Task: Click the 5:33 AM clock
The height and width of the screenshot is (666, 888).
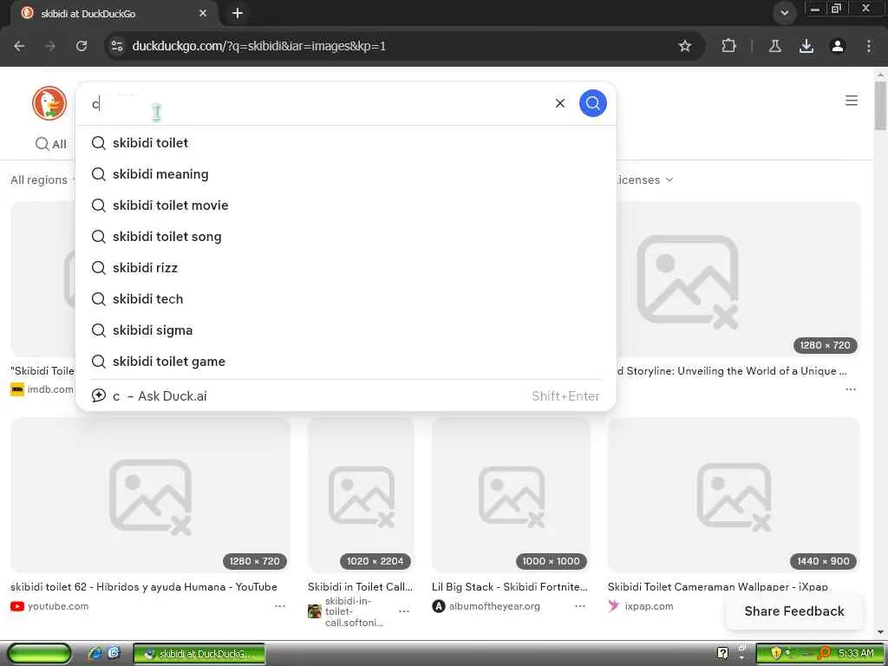Action: point(856,653)
